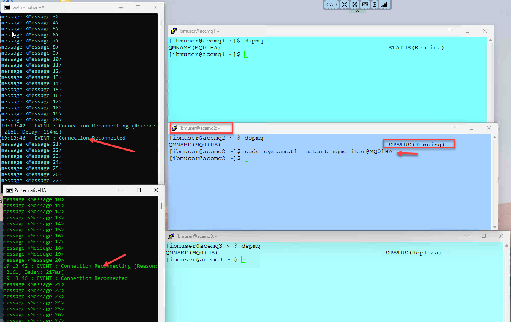Click message <Message 3> line in Getter window
The height and width of the screenshot is (322, 511).
[x=30, y=16]
